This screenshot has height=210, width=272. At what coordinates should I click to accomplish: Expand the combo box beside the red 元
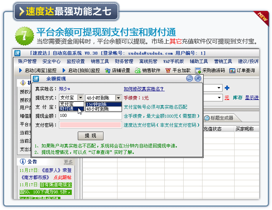click(x=219, y=98)
